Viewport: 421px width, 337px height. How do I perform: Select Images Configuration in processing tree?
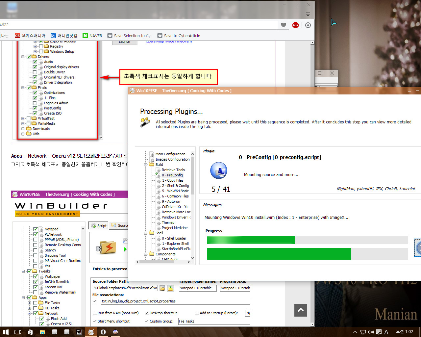coord(172,159)
